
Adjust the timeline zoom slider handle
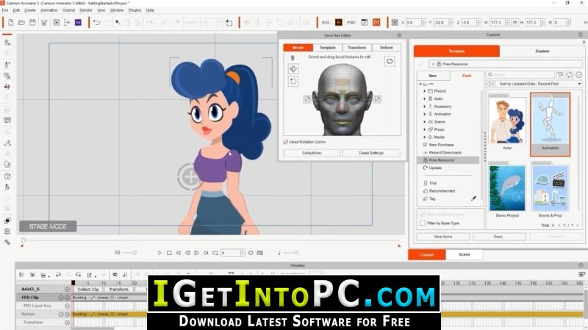[x=135, y=253]
